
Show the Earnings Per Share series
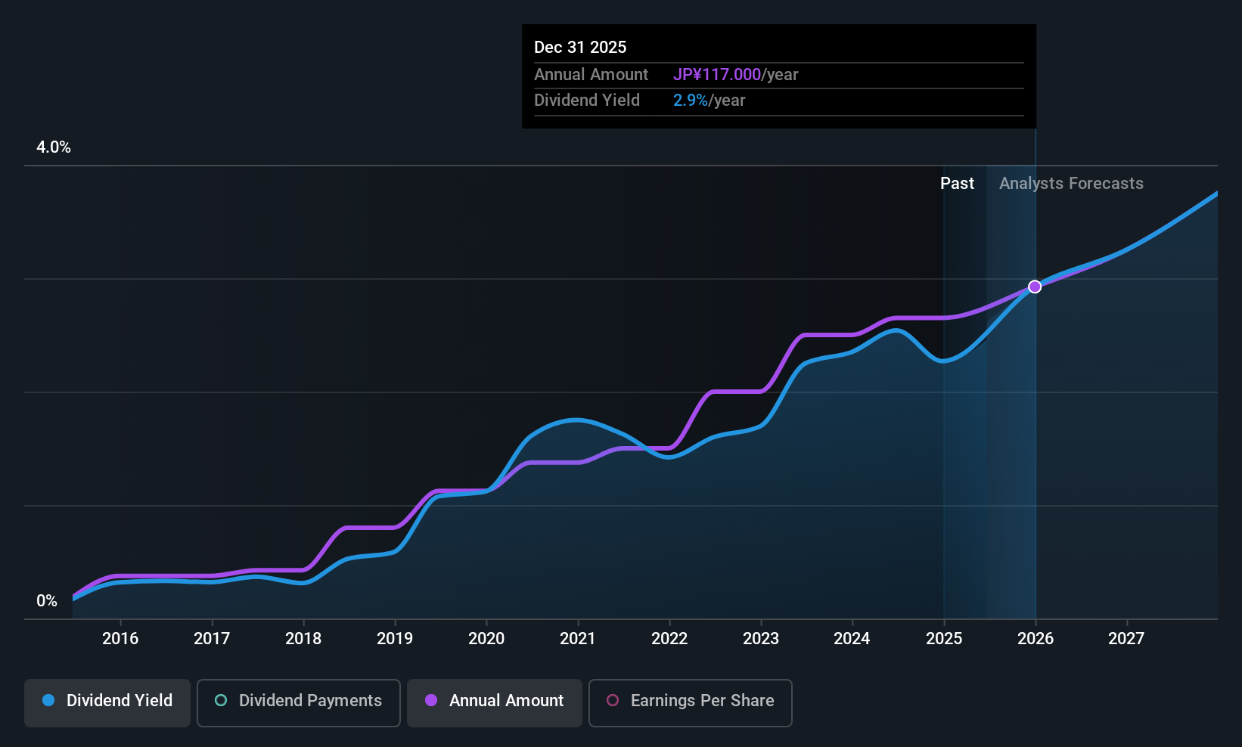tap(690, 703)
